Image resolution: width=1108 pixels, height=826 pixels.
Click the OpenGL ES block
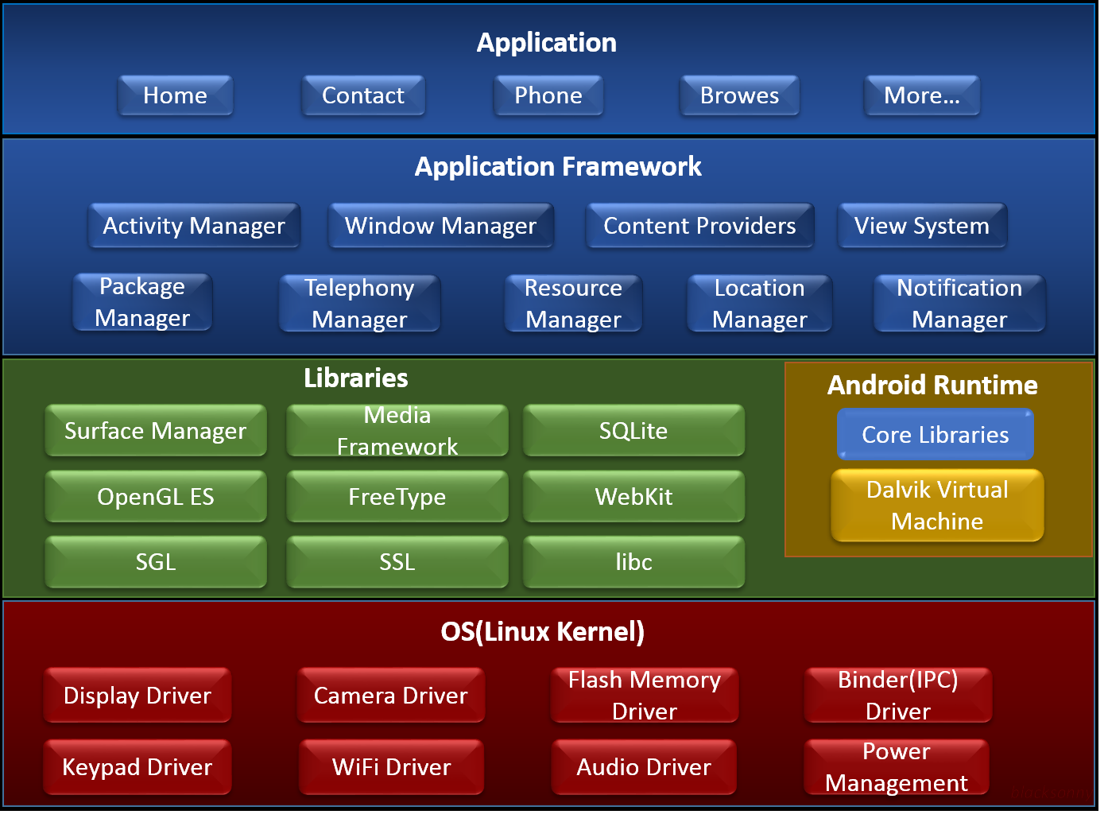click(x=155, y=496)
